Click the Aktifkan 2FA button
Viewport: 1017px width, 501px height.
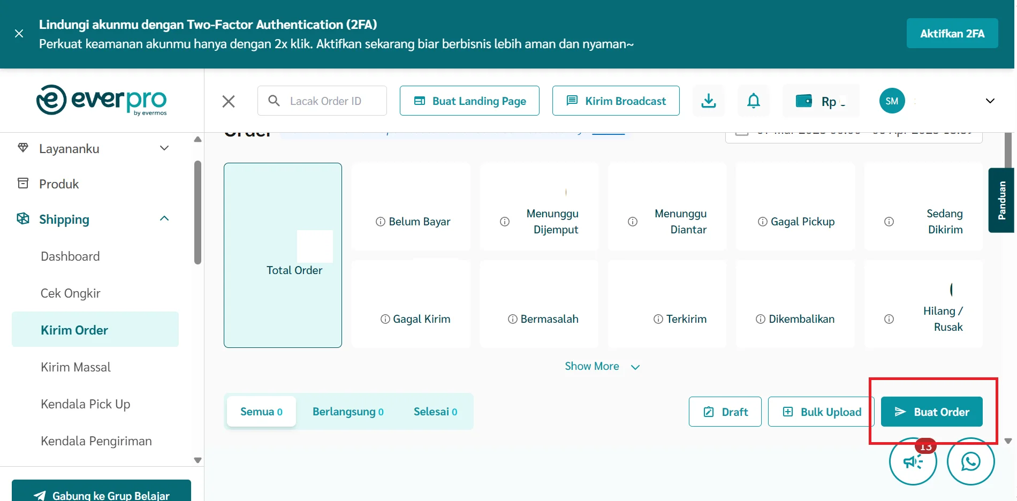952,33
